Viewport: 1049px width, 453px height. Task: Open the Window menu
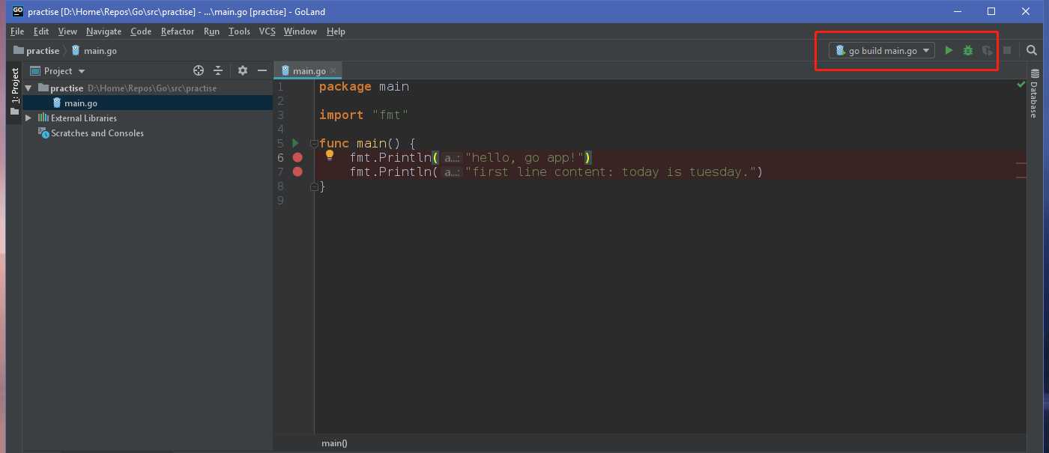300,31
